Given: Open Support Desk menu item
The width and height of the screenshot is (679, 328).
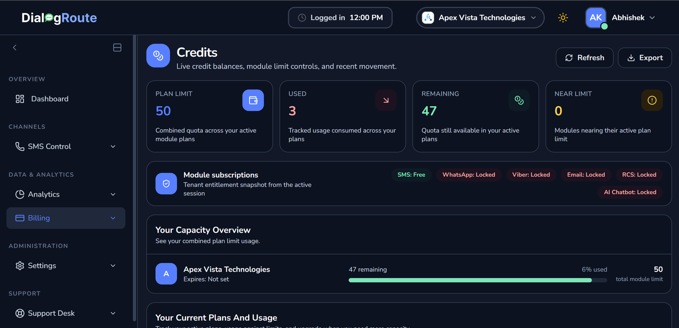Looking at the screenshot, I should [x=66, y=313].
